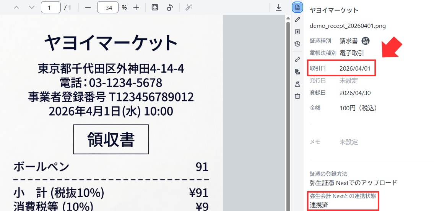This screenshot has height=211, width=434.
Task: Click 弥生証憑 Nextでのアップロード text
Action: point(353,182)
